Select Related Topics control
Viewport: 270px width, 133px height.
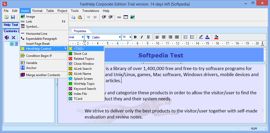click(86, 59)
